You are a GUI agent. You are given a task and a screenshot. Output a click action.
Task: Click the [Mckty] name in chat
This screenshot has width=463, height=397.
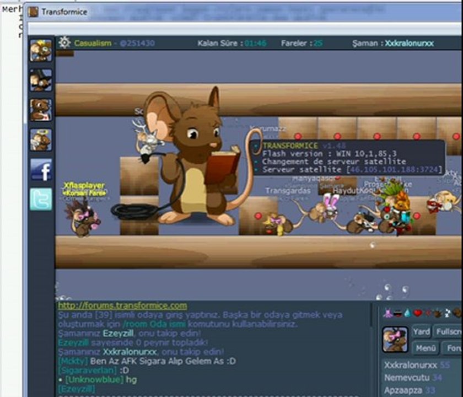(73, 361)
